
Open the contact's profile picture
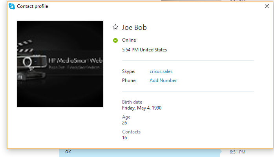(60, 64)
